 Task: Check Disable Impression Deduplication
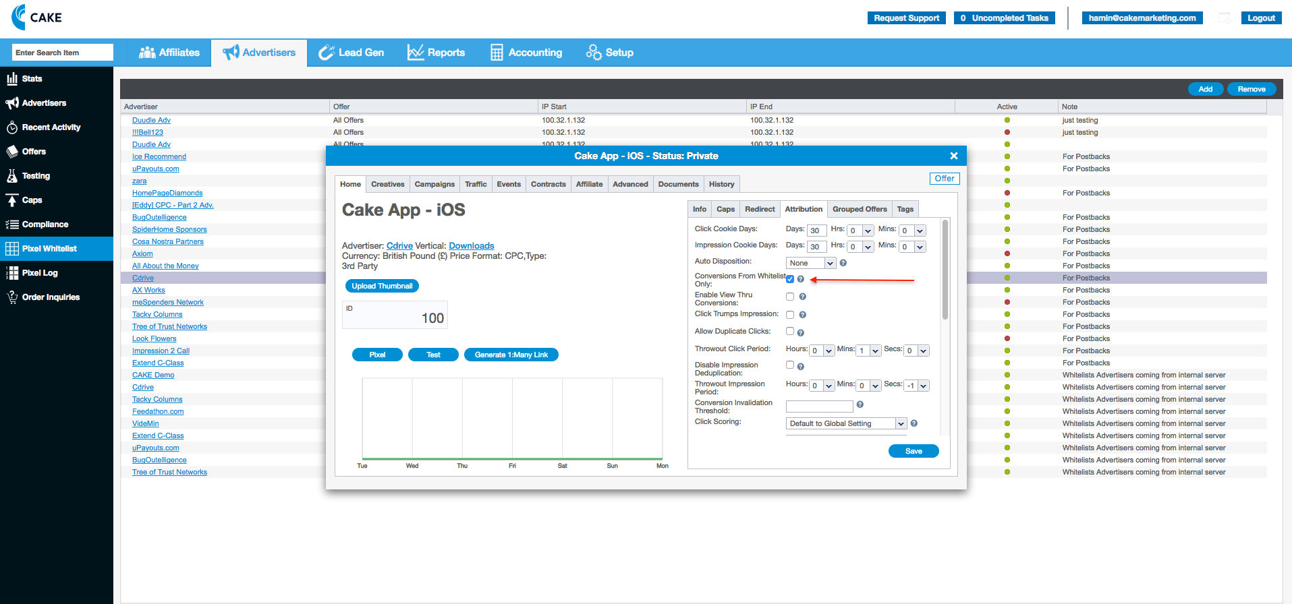coord(790,365)
